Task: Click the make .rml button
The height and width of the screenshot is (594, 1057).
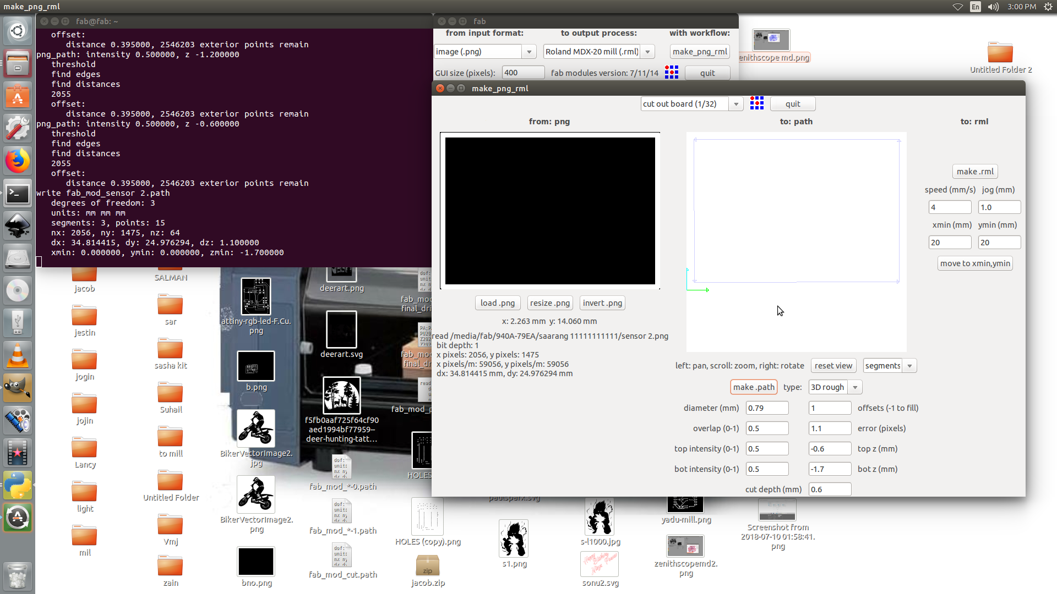Action: tap(975, 172)
